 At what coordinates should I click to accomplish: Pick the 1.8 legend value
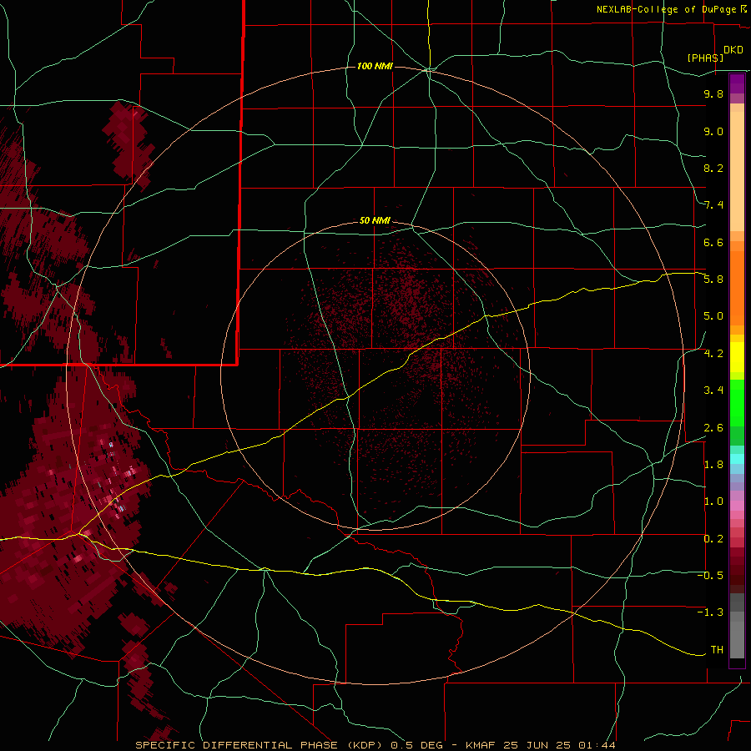(x=713, y=465)
